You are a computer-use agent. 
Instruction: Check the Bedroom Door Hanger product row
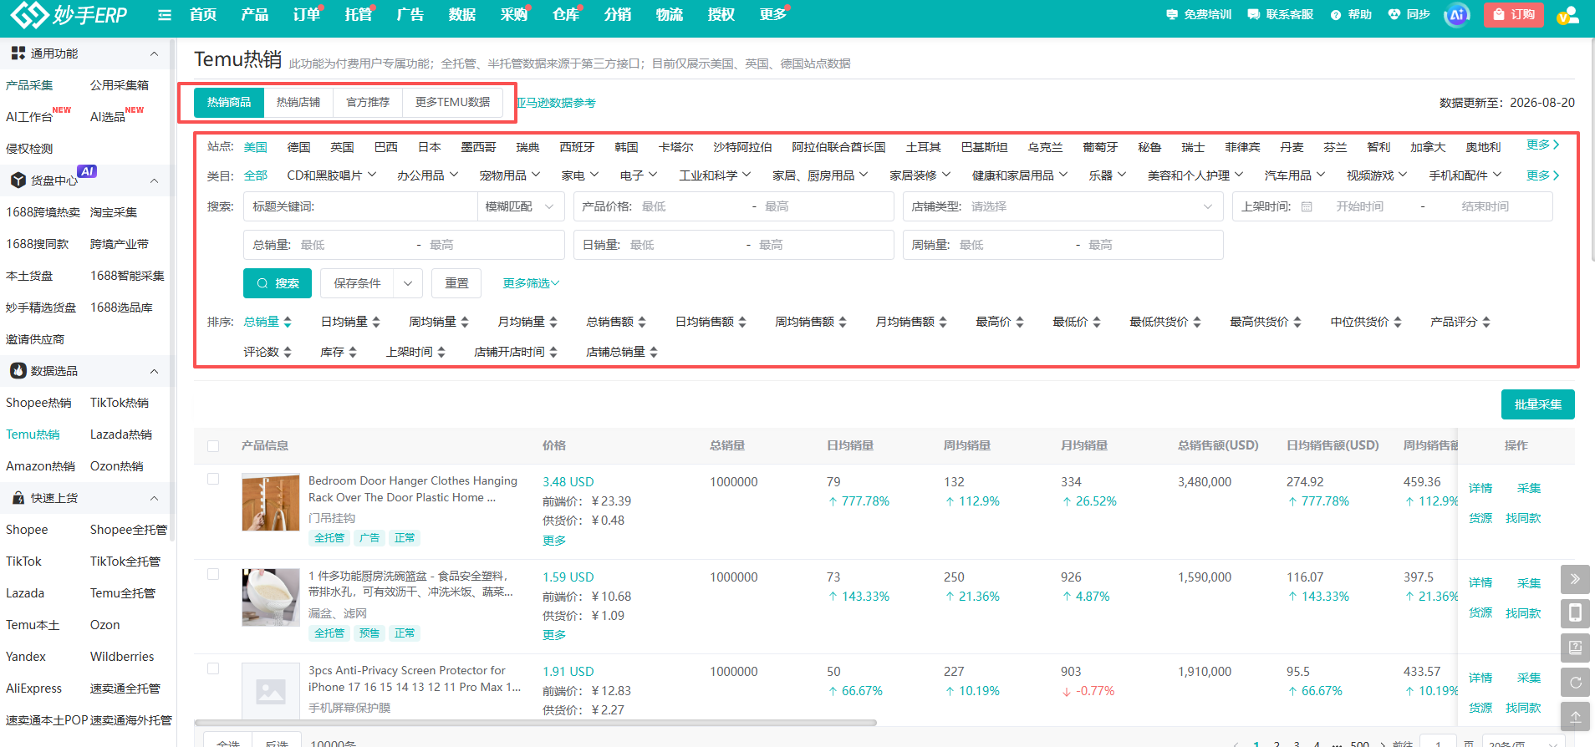point(213,479)
